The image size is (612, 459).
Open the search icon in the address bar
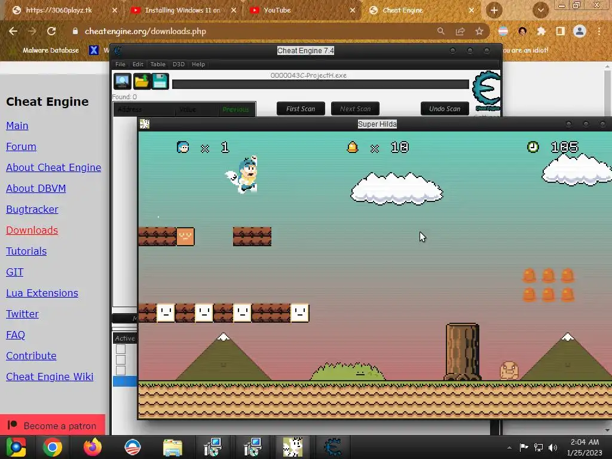coord(440,31)
